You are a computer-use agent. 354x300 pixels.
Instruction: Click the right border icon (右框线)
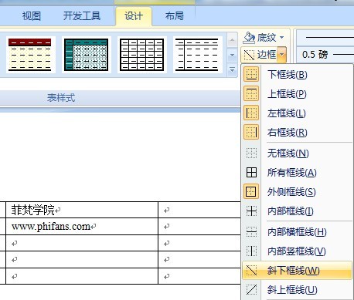pyautogui.click(x=251, y=132)
